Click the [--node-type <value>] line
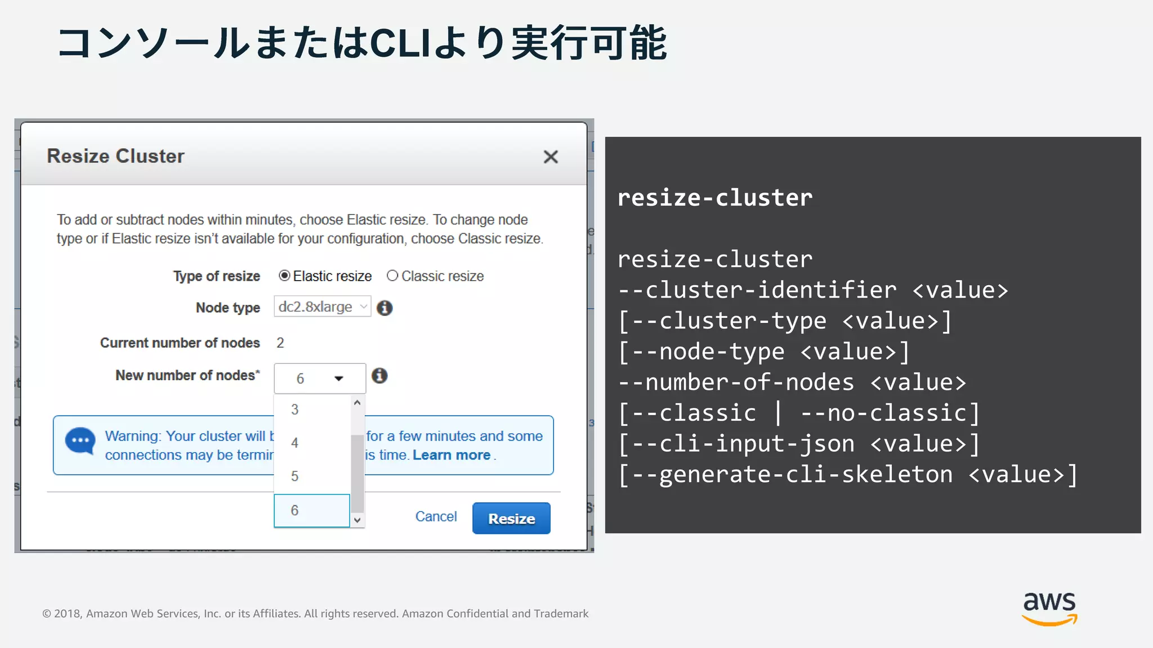The height and width of the screenshot is (648, 1153). 764,352
